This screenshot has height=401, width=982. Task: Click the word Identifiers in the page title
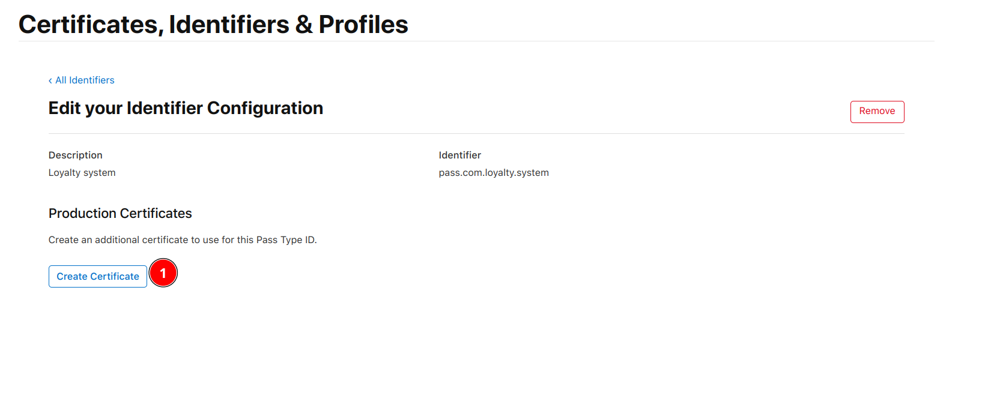[x=229, y=25]
